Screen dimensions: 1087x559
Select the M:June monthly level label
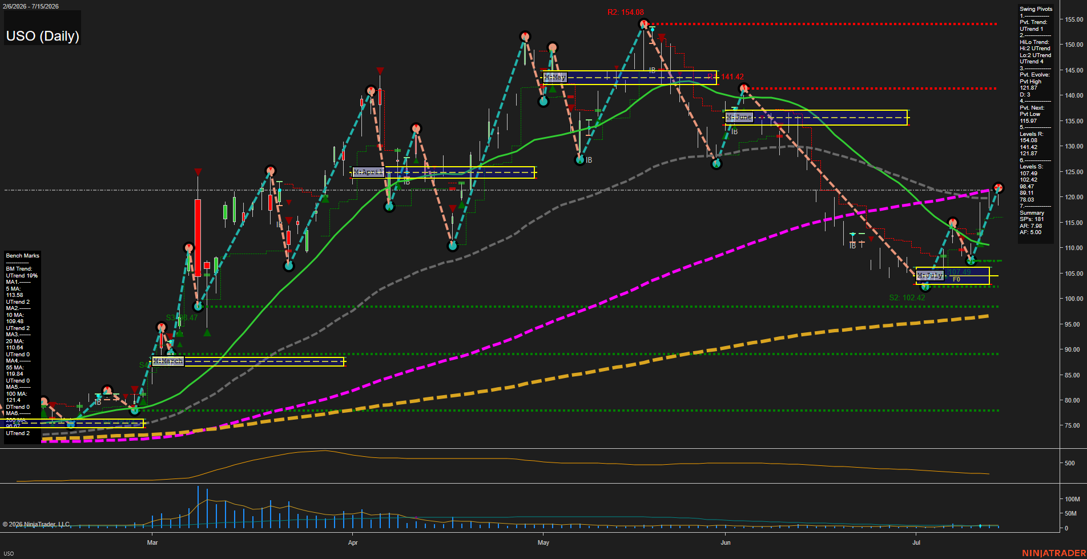[x=739, y=116]
